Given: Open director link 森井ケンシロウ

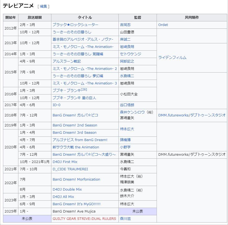Looking at the screenshot, I should click(x=132, y=112).
